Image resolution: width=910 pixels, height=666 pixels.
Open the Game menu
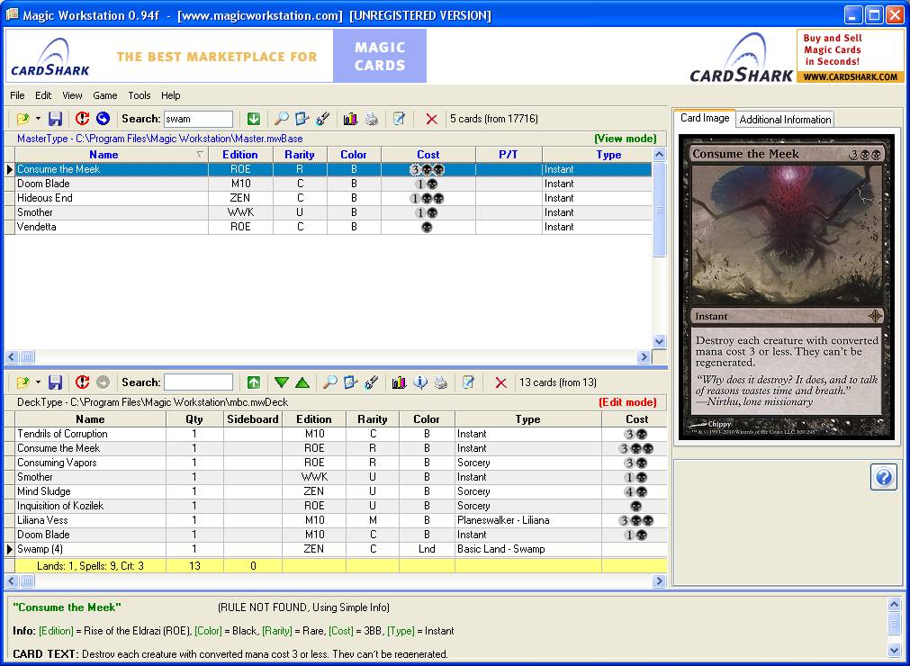(105, 95)
